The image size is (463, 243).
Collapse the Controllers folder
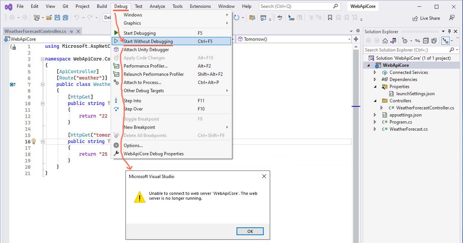[375, 101]
